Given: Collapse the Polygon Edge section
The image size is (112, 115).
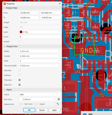Looking at the screenshot, I should [x=4, y=8].
